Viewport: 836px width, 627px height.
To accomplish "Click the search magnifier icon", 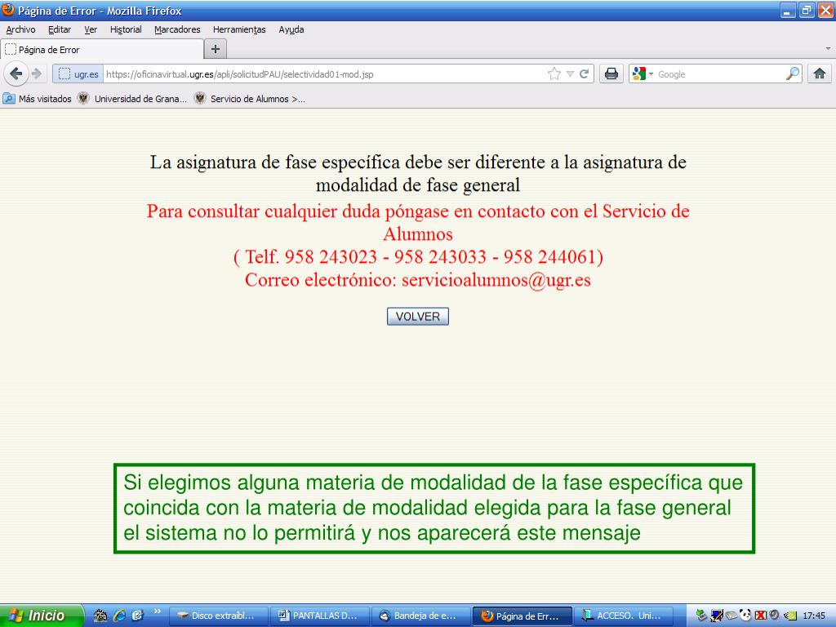I will (x=793, y=73).
